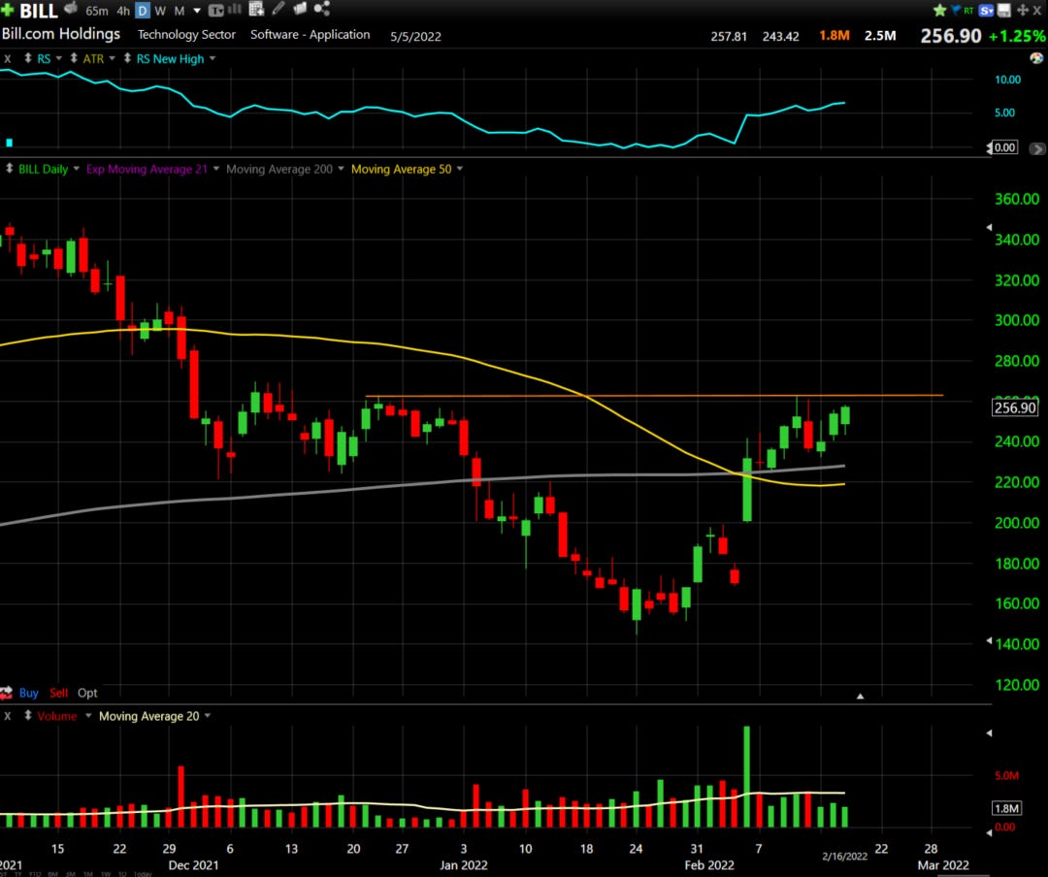
Task: Close the Volume pane with x
Action: [8, 716]
